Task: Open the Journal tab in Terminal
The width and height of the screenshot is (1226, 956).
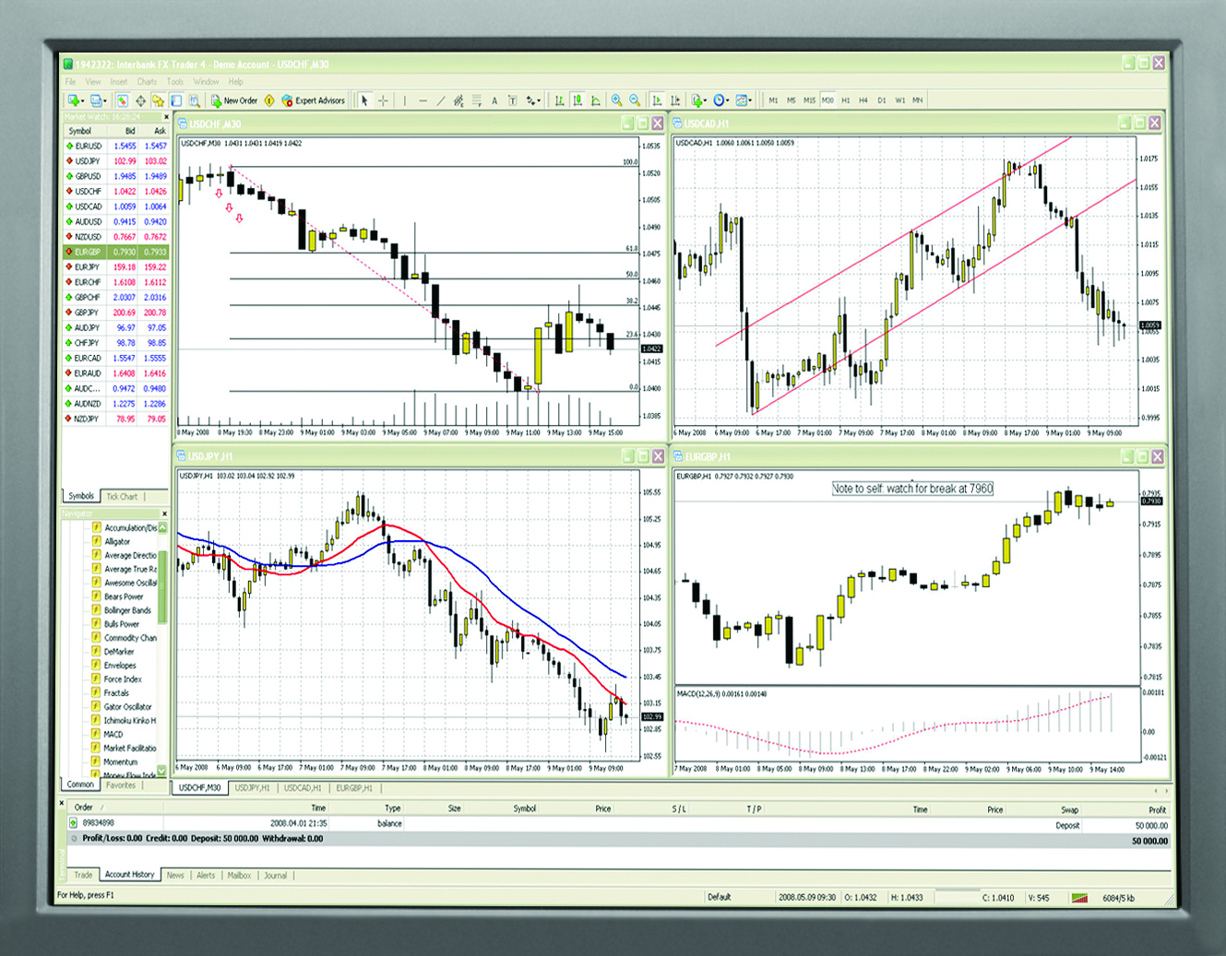Action: 275,875
